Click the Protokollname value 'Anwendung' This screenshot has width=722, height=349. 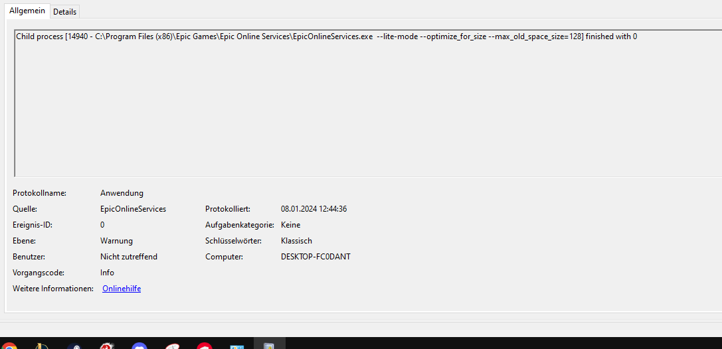pyautogui.click(x=122, y=193)
